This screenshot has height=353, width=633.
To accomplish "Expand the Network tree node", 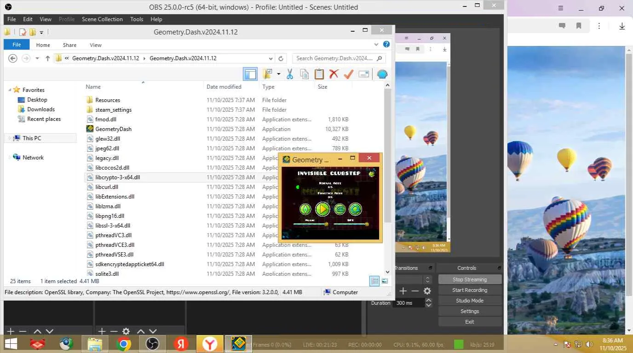I will pos(10,158).
